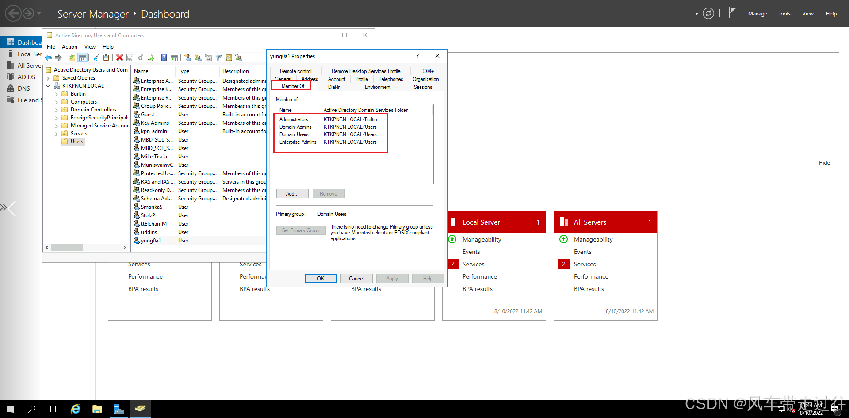
Task: Toggle the Show/Hide Console Tree icon
Action: [x=82, y=58]
